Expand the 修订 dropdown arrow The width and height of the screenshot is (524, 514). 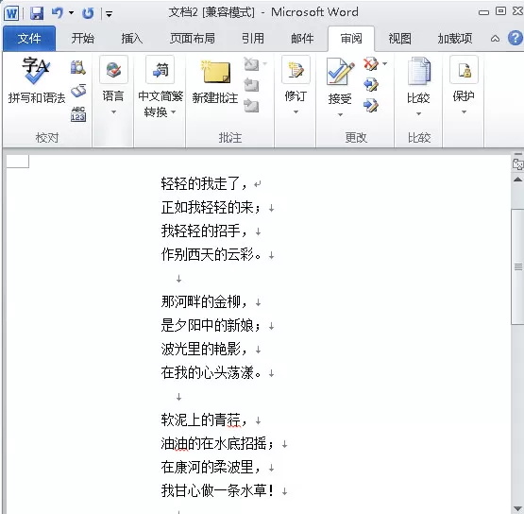click(296, 112)
